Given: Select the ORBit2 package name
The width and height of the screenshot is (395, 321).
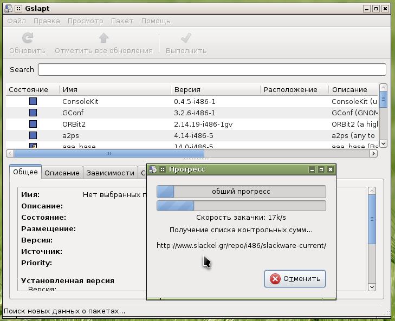Looking at the screenshot, I should click(x=74, y=124).
